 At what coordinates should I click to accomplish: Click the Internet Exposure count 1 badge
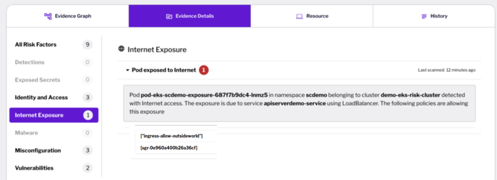click(88, 115)
